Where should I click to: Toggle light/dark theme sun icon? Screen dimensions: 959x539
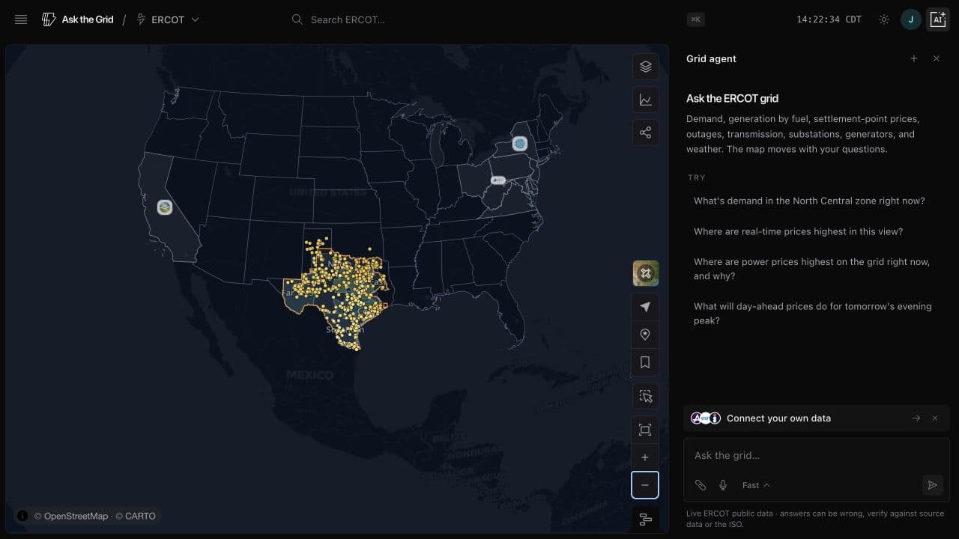pos(884,19)
